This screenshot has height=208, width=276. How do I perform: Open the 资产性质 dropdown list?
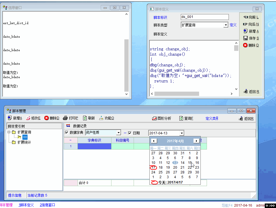pyautogui.click(x=118, y=133)
